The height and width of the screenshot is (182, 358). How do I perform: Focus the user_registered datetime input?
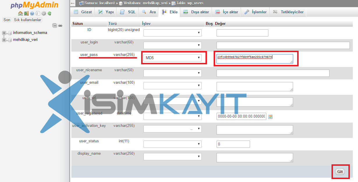[241, 117]
